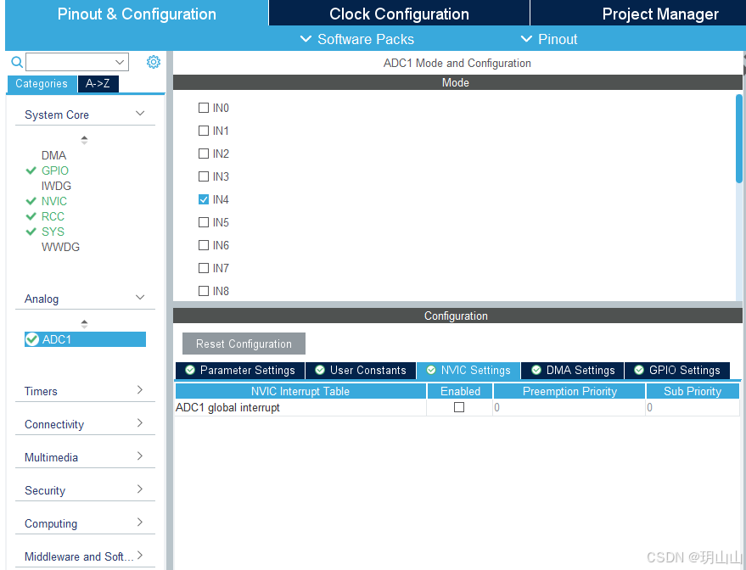Image resolution: width=746 pixels, height=570 pixels.
Task: Click the Enabled column header
Action: (x=460, y=391)
